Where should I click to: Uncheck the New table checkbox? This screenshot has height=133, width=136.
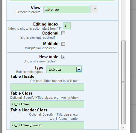(x=63, y=57)
